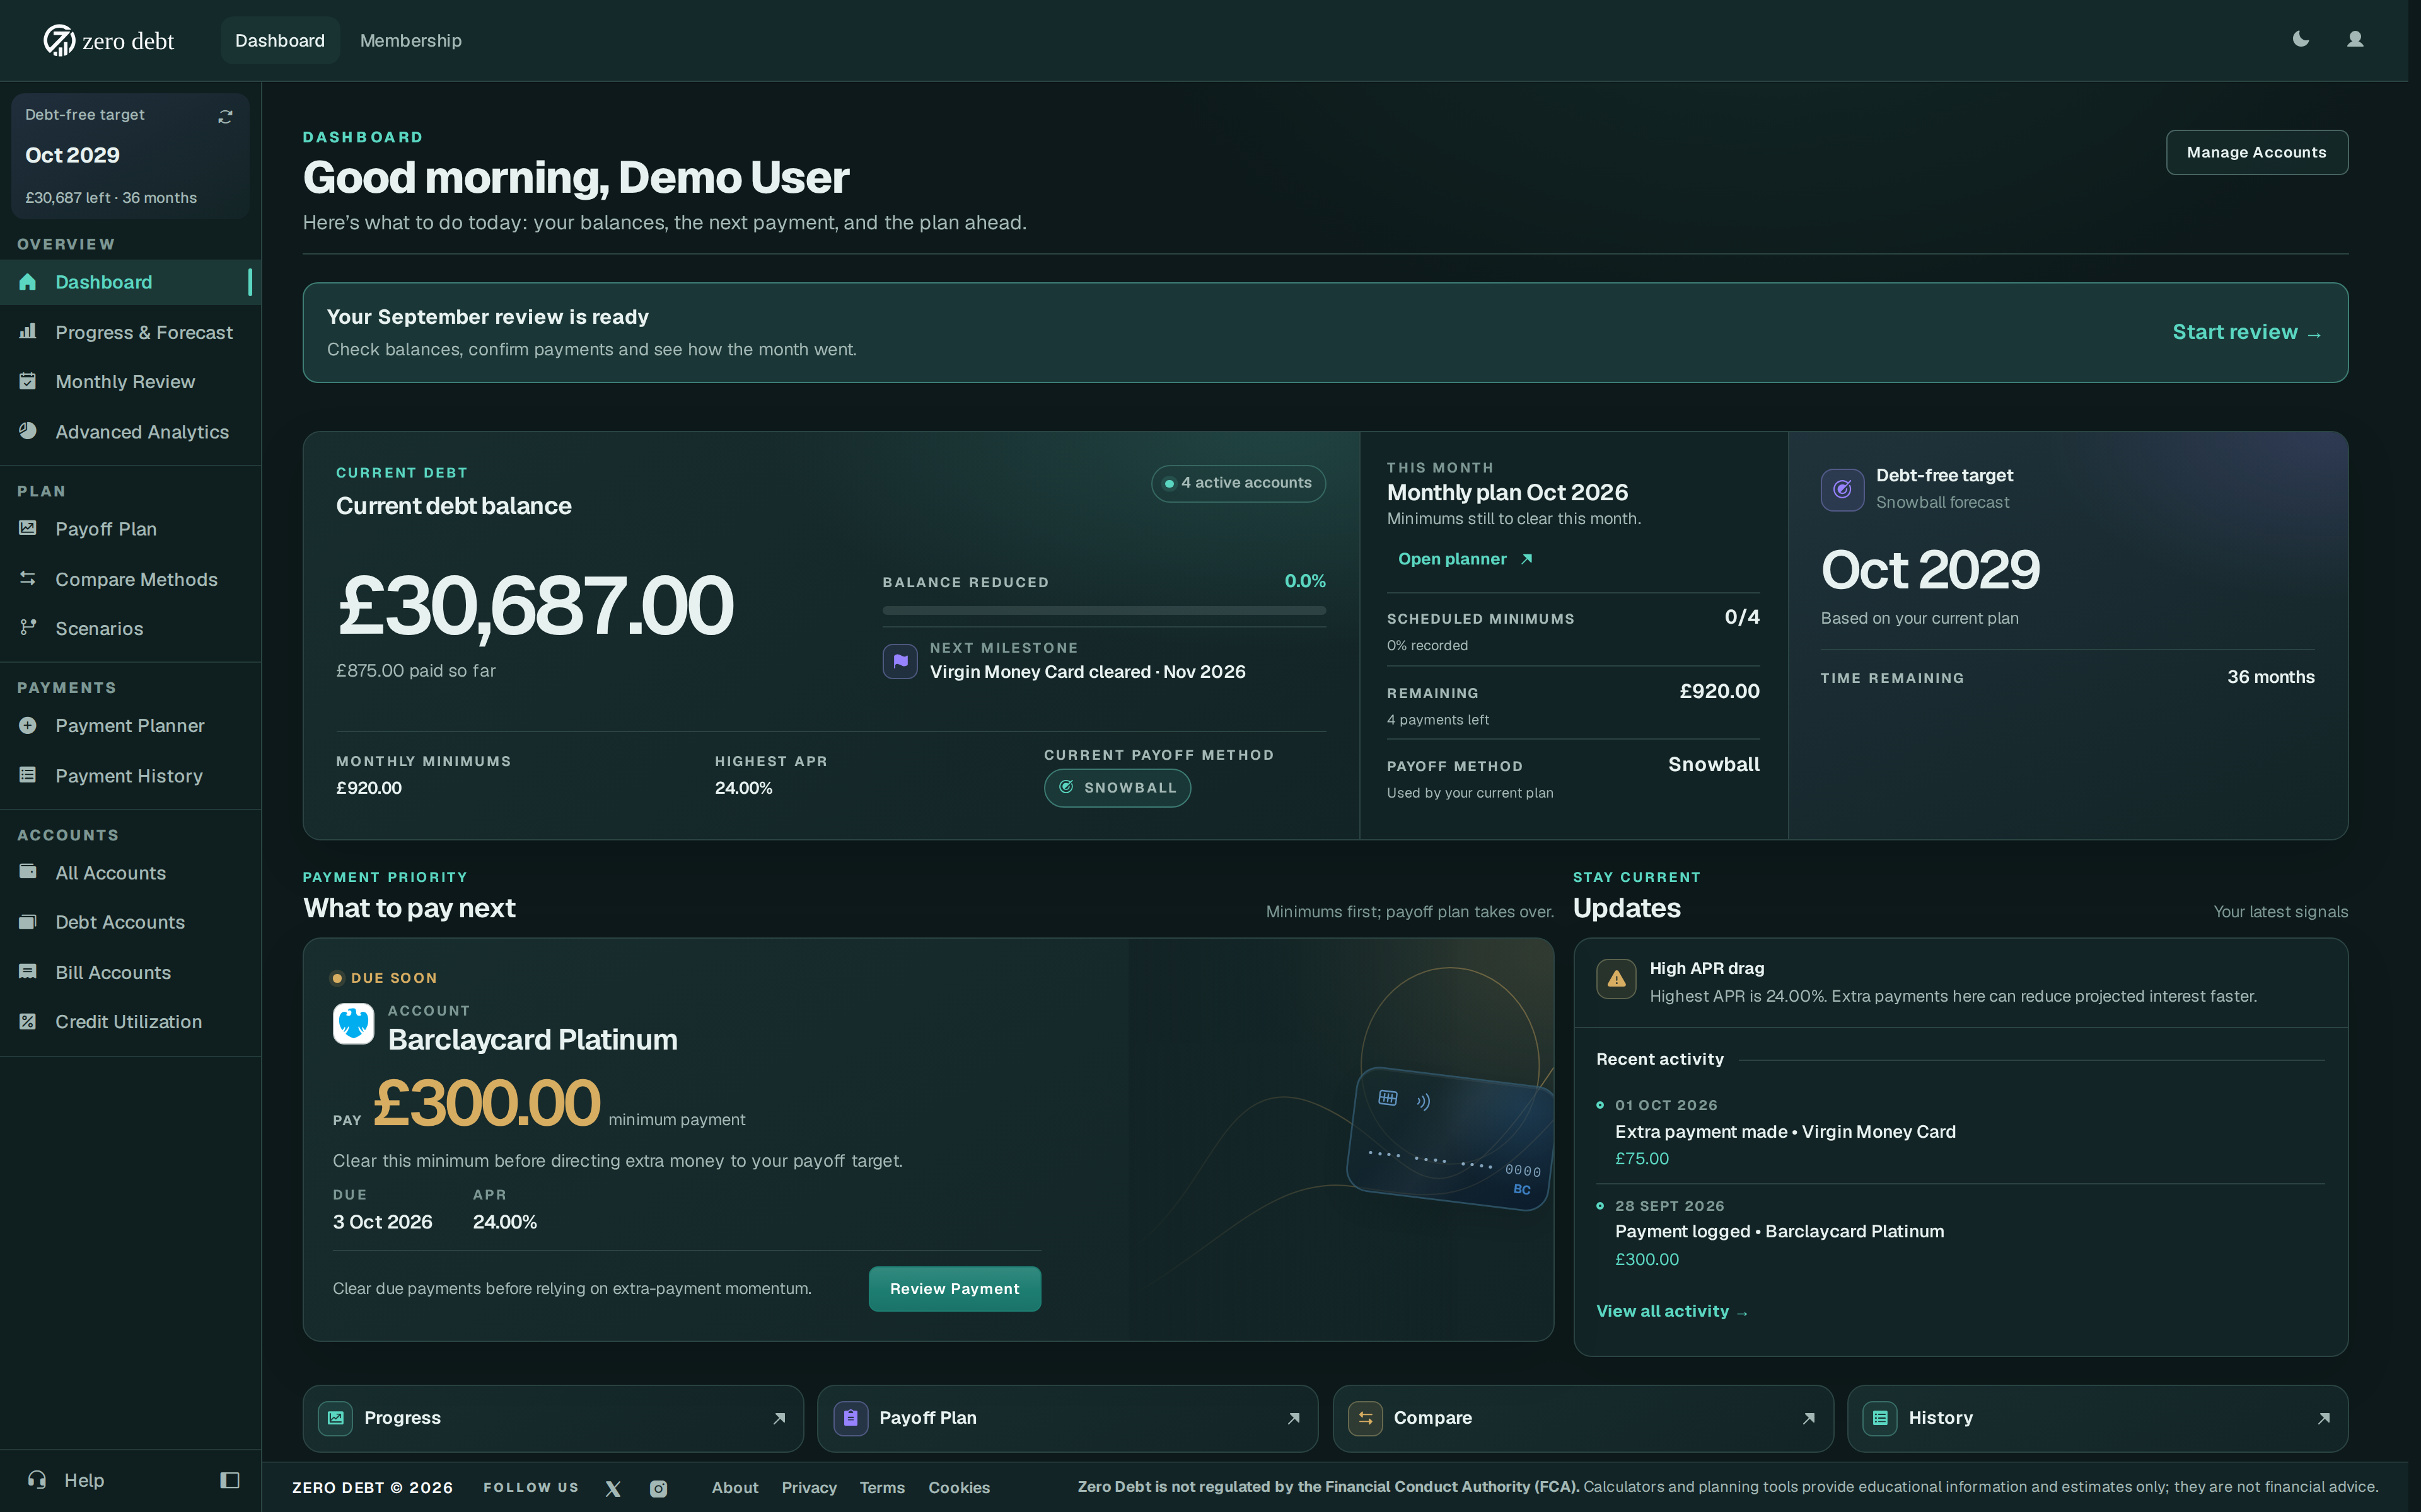Click the Barclaycard logo icon
Screen dimensions: 2421x1512
tap(353, 1024)
